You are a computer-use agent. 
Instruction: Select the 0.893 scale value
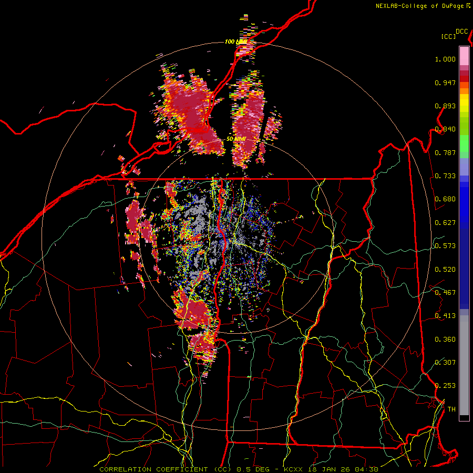[x=445, y=106]
